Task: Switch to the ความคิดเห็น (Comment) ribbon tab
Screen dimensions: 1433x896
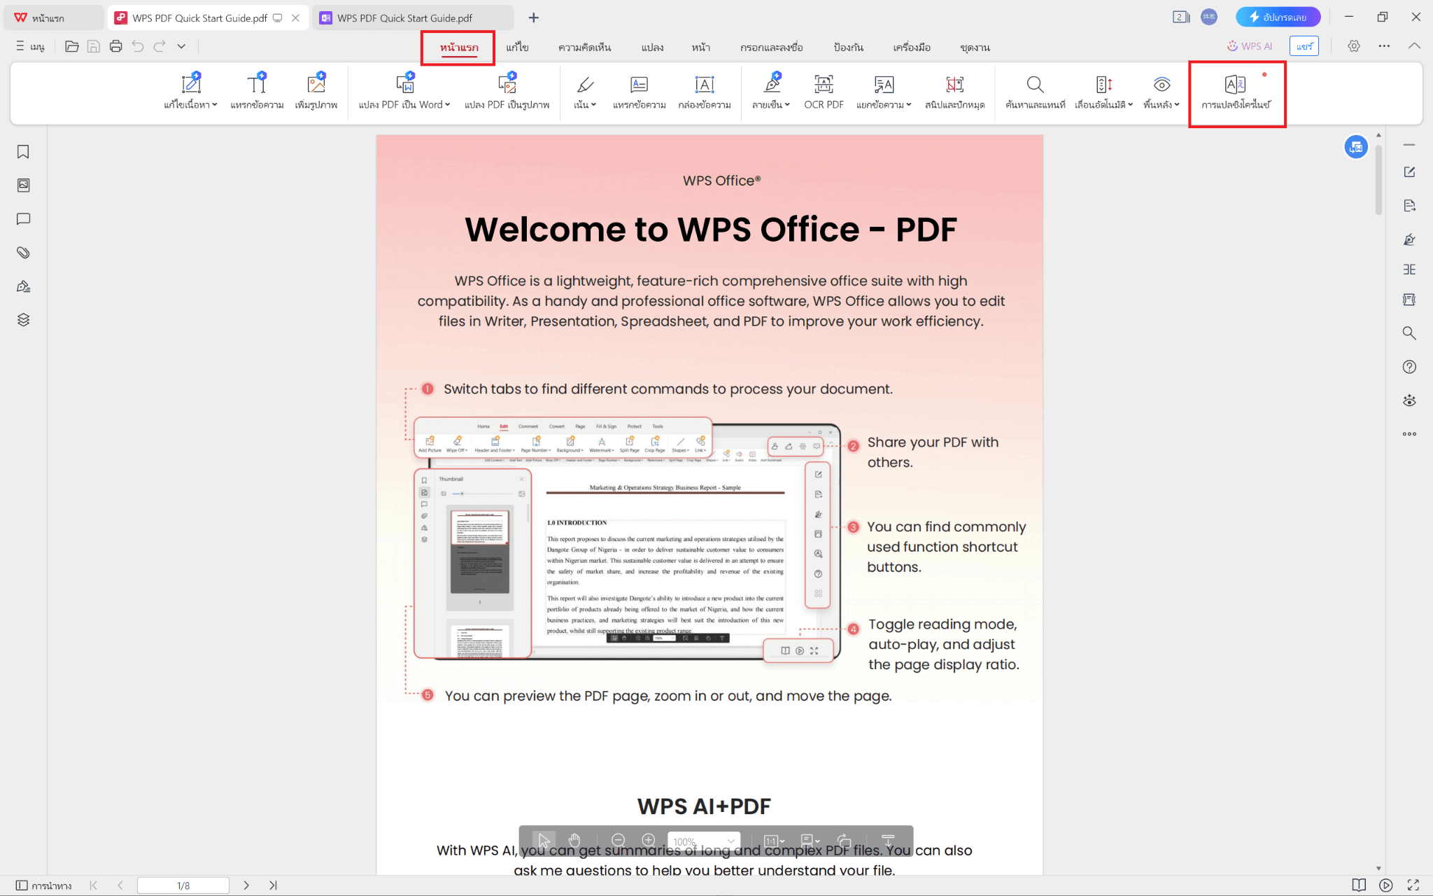Action: [584, 48]
